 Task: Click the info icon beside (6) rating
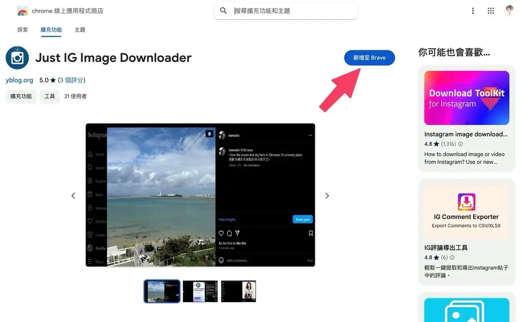[452, 258]
